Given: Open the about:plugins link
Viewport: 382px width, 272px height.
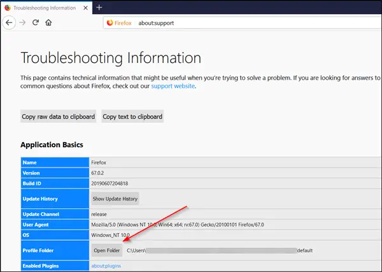Looking at the screenshot, I should (x=106, y=266).
